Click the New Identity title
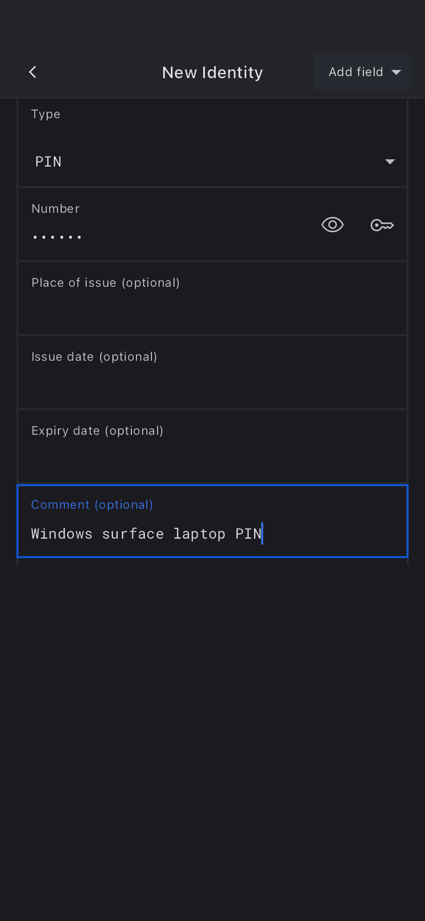 (x=212, y=72)
